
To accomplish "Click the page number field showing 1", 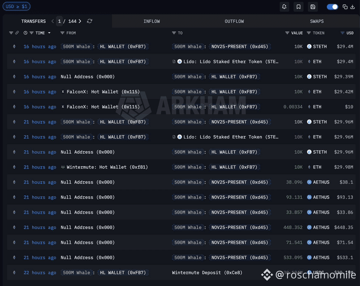I will 59,21.
